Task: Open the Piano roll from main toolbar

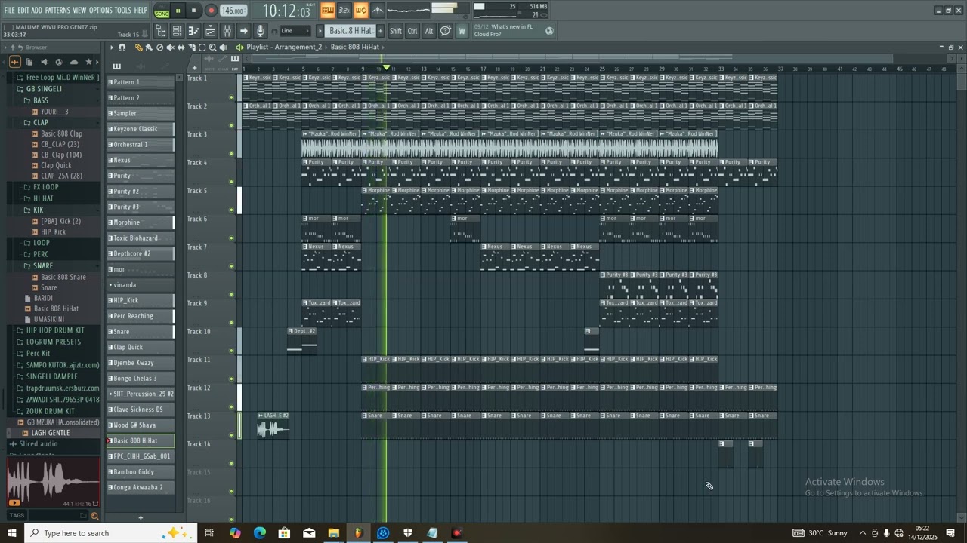Action: click(193, 31)
